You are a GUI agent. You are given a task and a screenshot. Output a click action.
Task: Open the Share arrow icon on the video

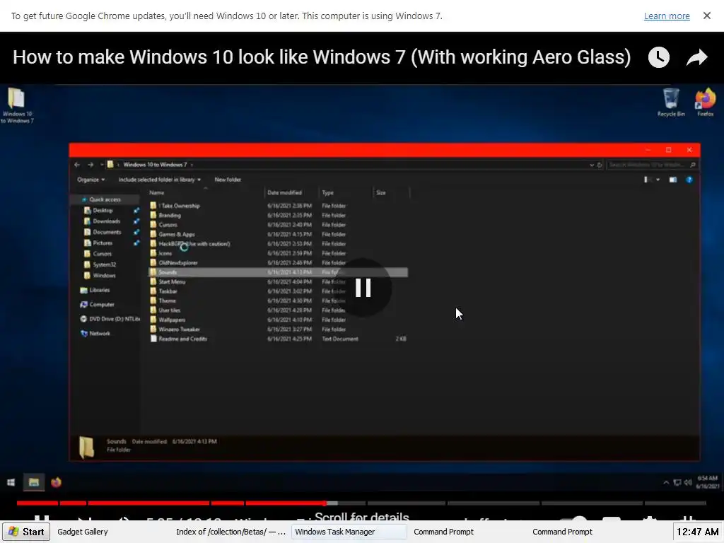pyautogui.click(x=696, y=57)
